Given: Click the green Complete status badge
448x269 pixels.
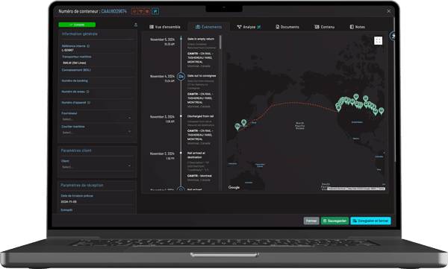Looking at the screenshot, I should tap(77, 25).
